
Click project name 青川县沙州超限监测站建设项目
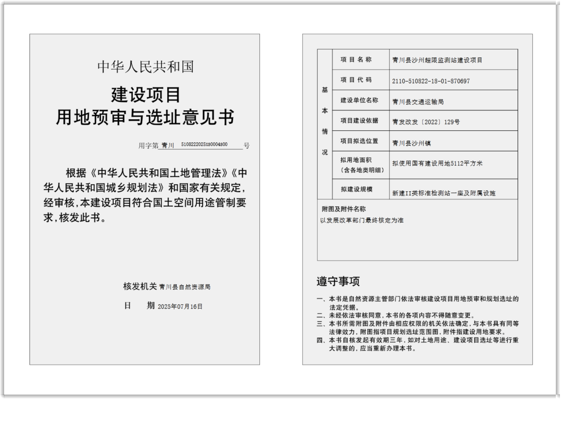(x=437, y=60)
